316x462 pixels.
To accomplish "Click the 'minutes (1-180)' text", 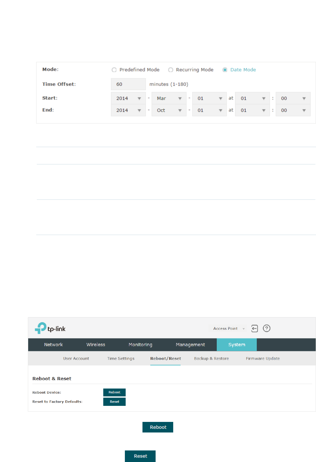I will [x=169, y=84].
